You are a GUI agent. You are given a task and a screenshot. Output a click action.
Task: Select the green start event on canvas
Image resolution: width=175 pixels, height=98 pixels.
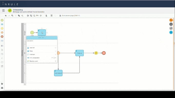coord(32,33)
